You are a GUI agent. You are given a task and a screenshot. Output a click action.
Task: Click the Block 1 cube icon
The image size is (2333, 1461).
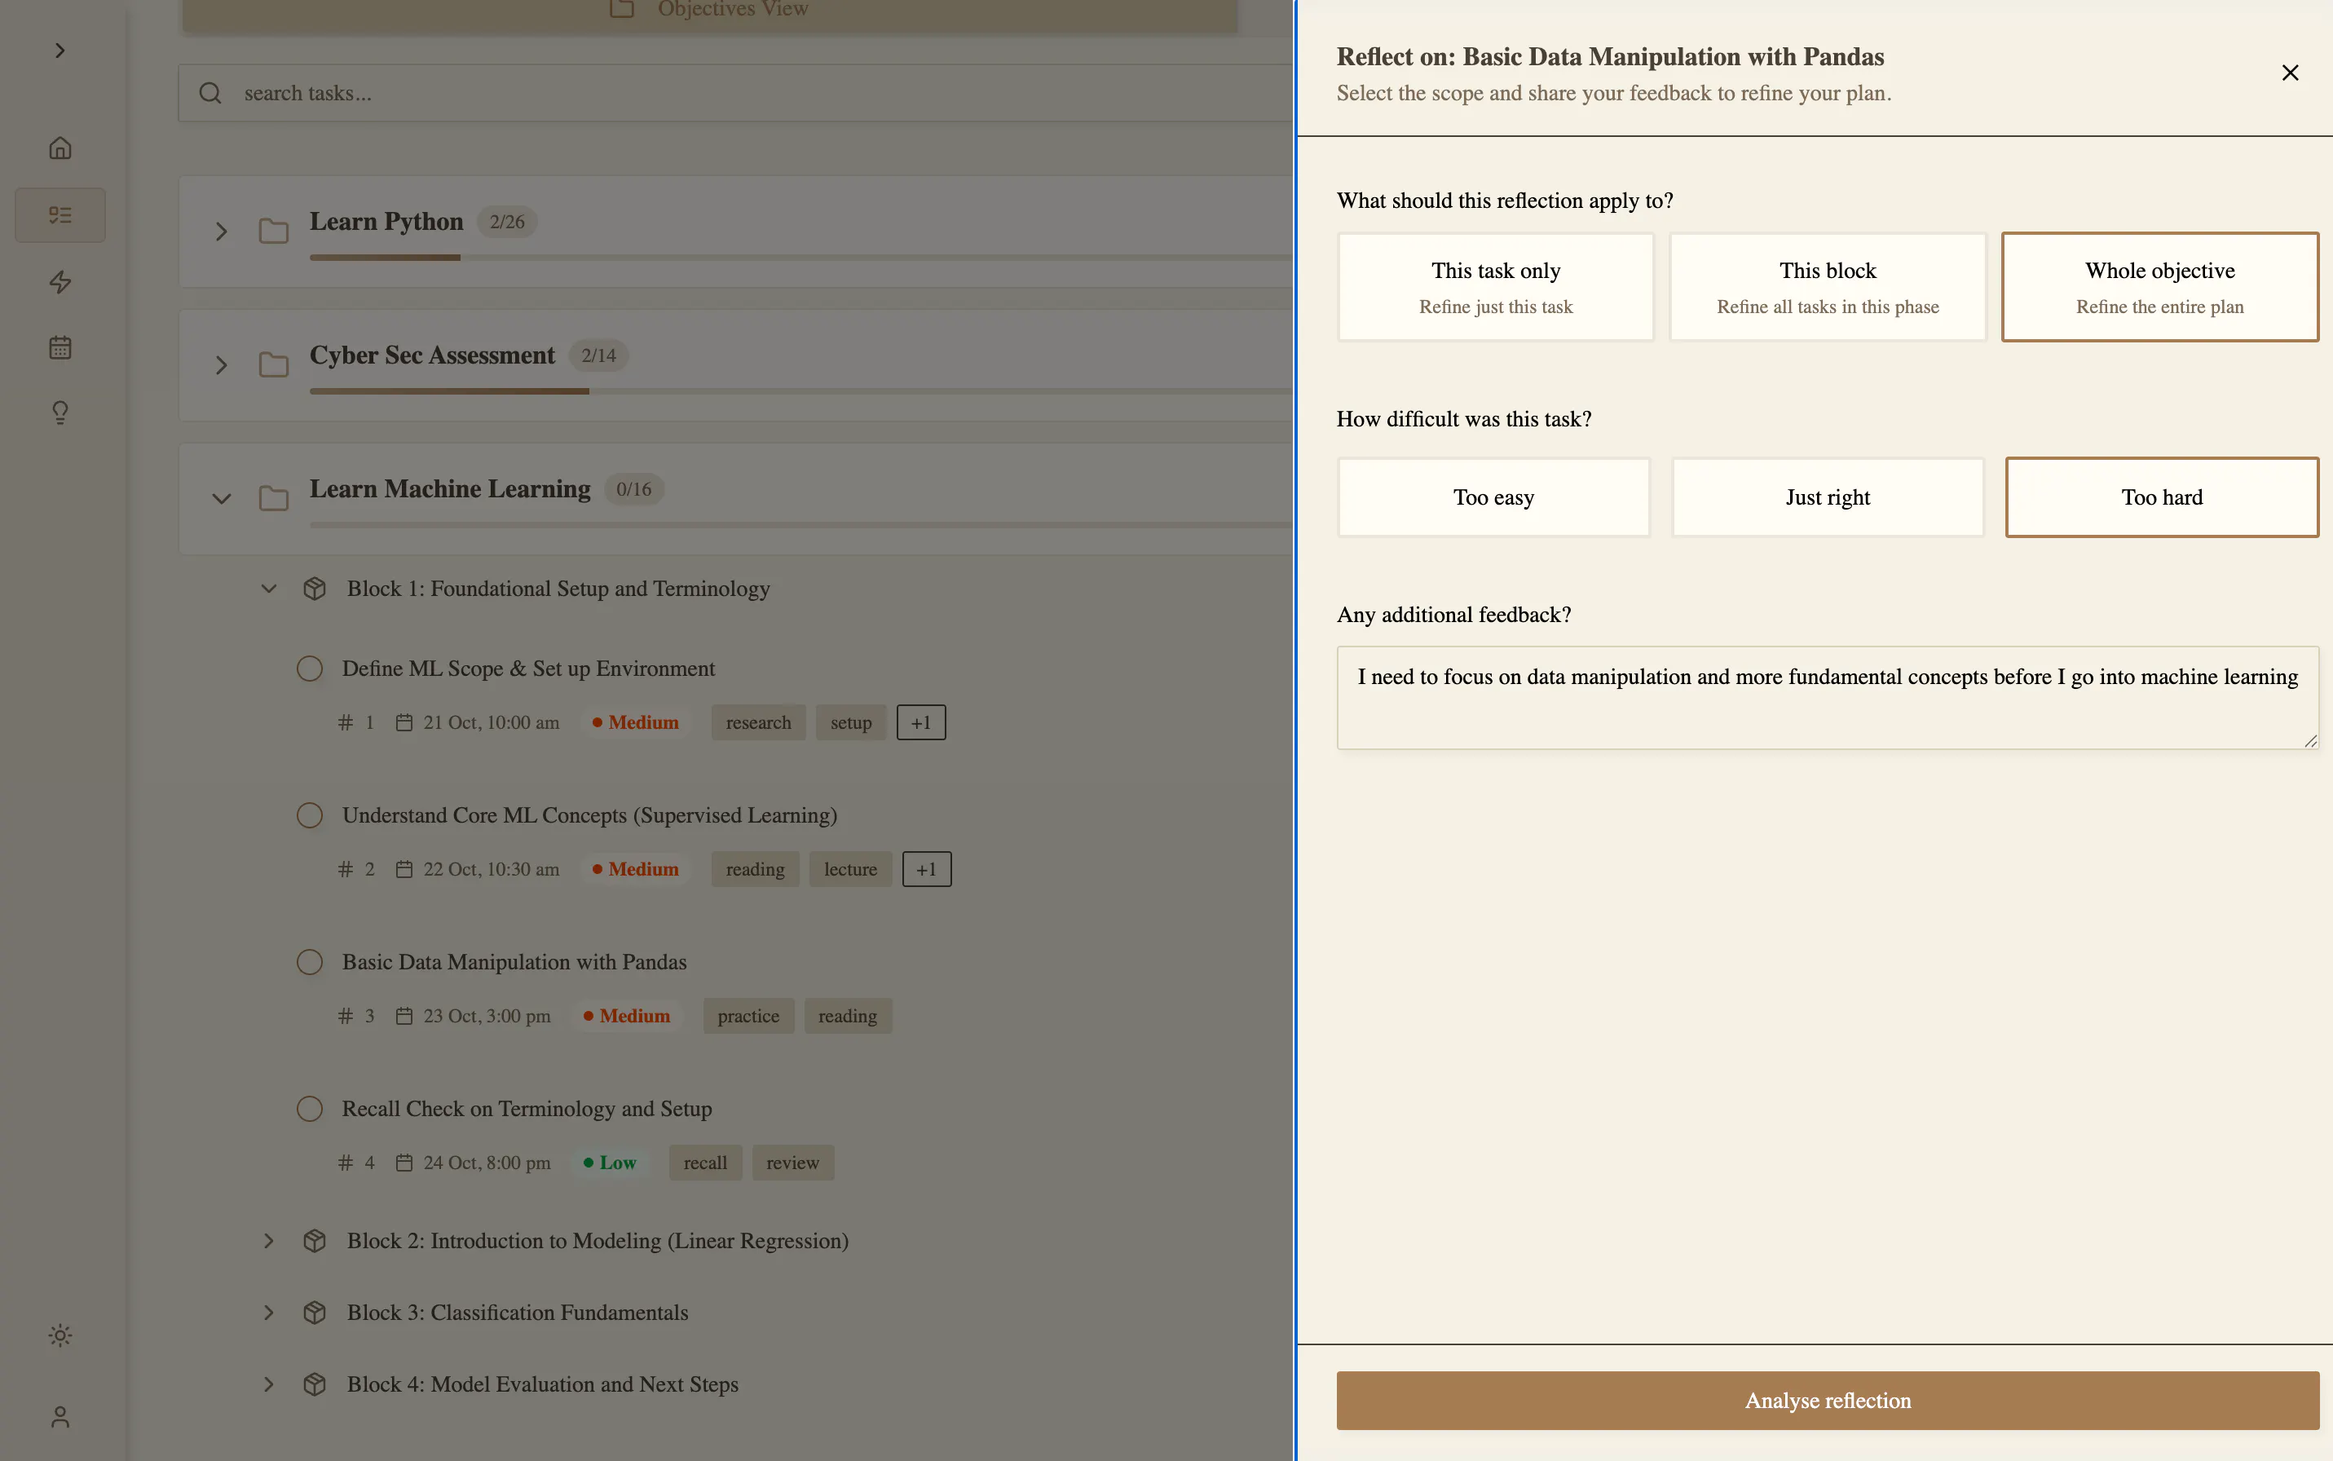[x=314, y=589]
